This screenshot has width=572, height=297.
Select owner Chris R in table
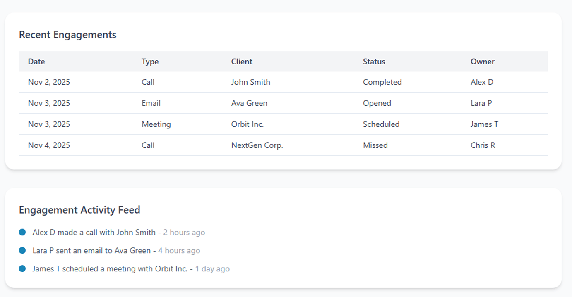pyautogui.click(x=483, y=145)
